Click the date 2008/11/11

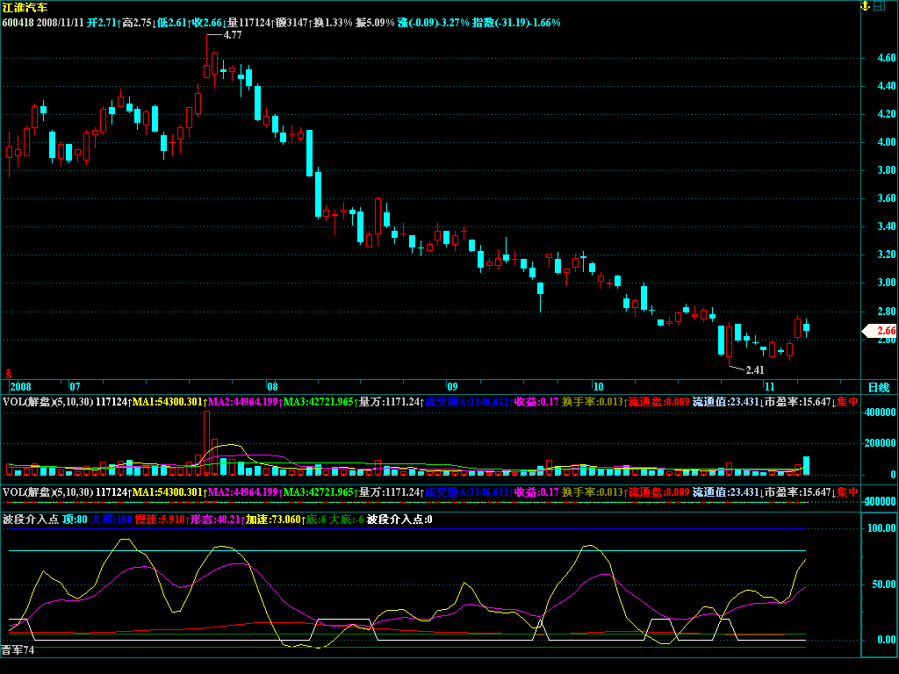point(61,23)
